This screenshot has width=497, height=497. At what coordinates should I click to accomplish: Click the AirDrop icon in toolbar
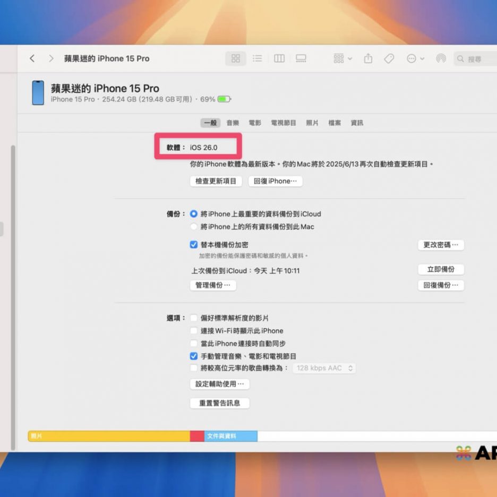coord(441,58)
